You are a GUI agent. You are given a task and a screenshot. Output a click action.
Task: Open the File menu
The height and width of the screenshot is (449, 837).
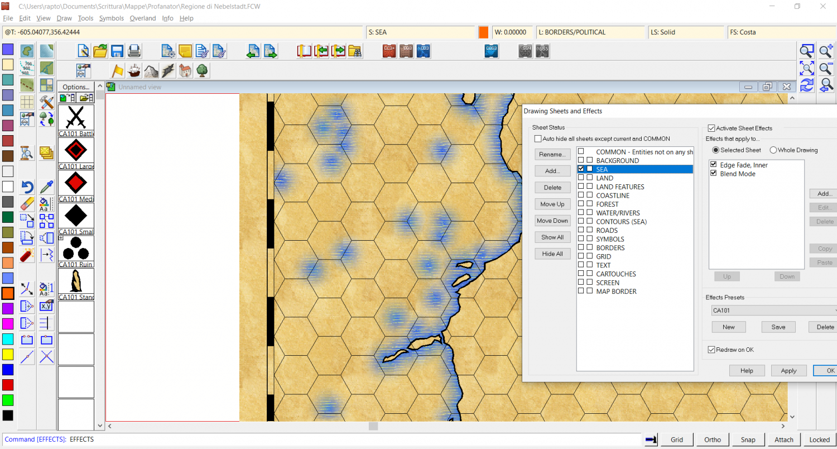[x=8, y=18]
